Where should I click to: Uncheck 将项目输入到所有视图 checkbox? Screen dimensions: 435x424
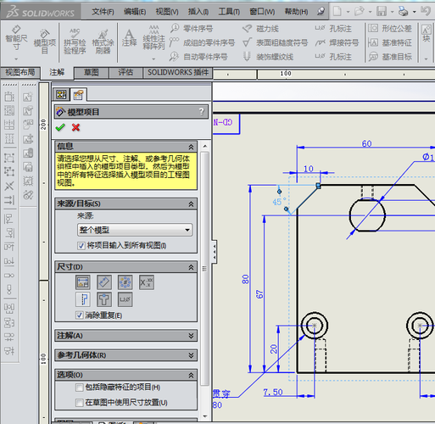tap(81, 245)
